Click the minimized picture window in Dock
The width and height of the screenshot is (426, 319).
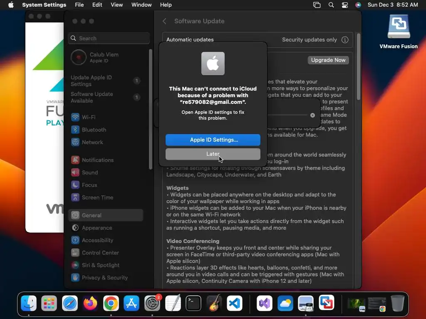[x=357, y=304]
